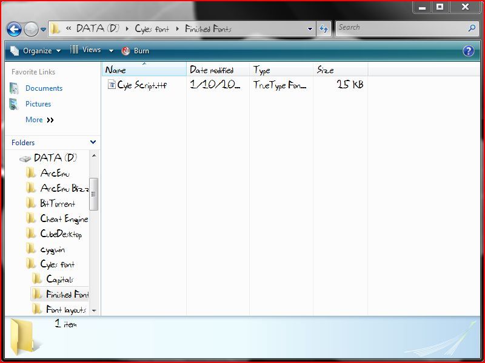The image size is (485, 363).
Task: Click the blue Help question mark icon
Action: (x=468, y=51)
